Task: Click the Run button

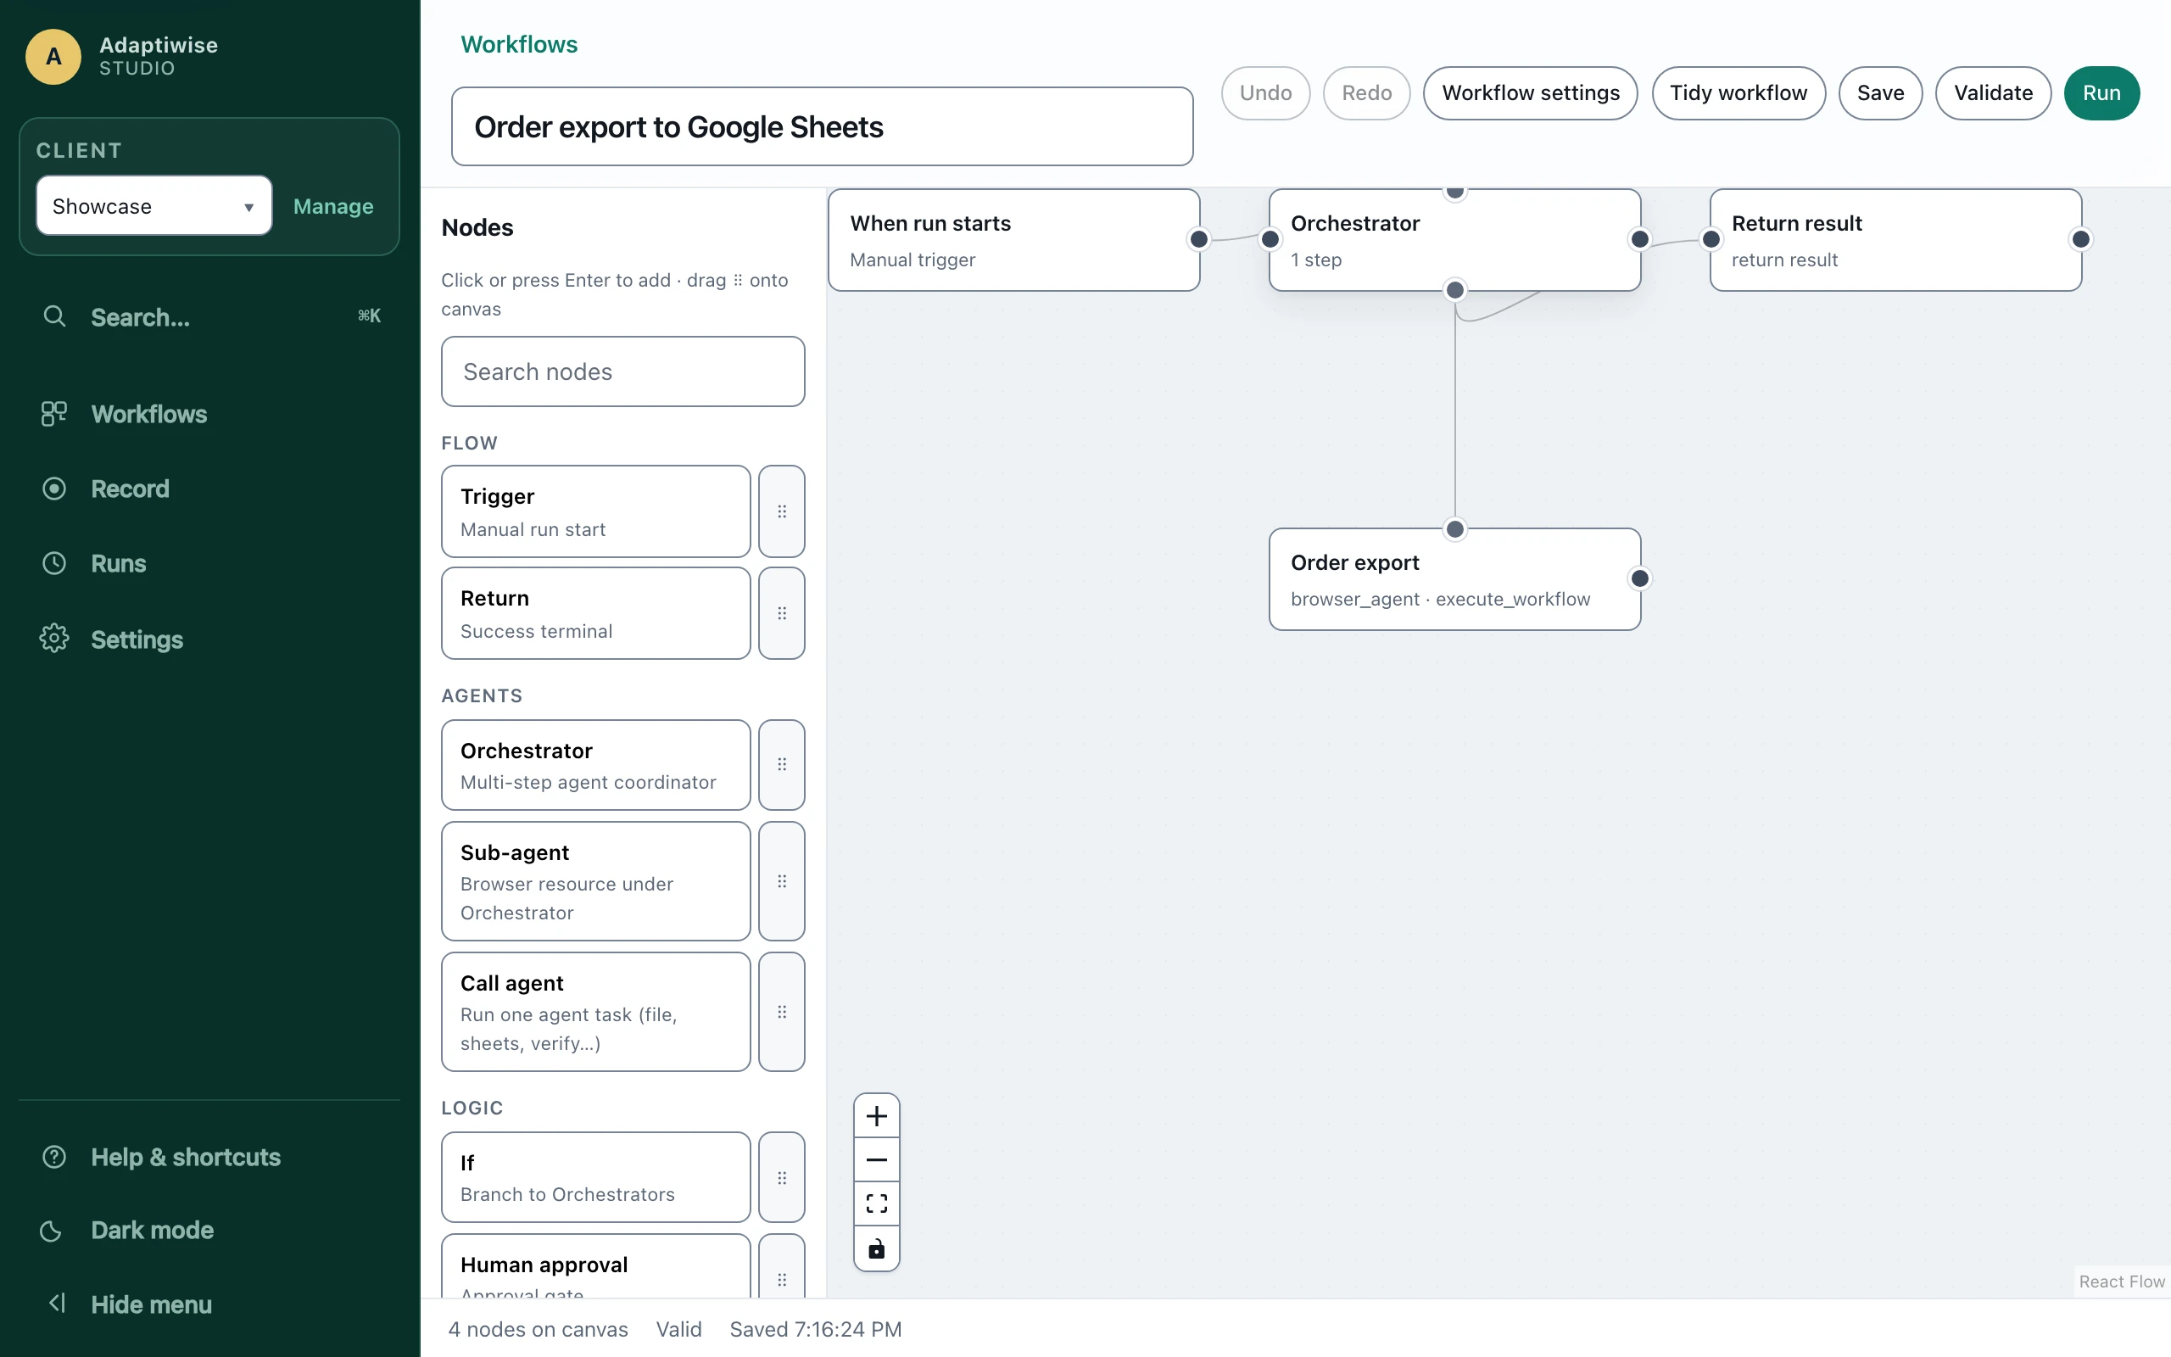Action: pos(2101,92)
